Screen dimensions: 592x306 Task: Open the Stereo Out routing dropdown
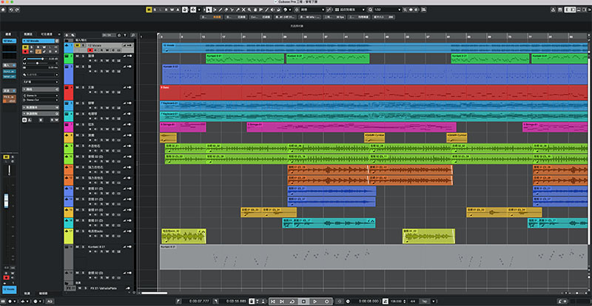(x=41, y=100)
